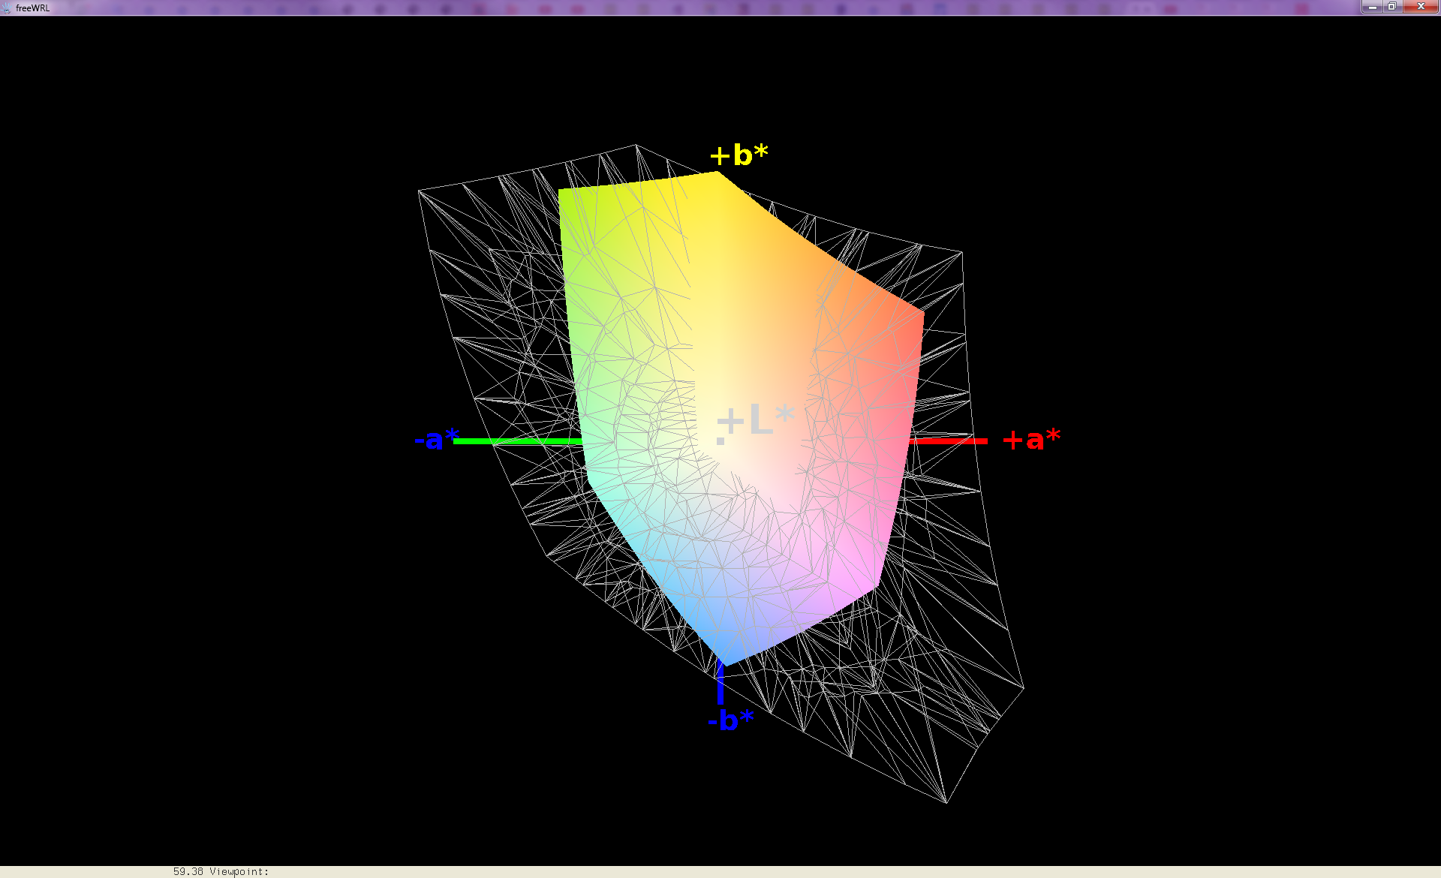
Task: Minimize the freeWRL window
Action: [x=1372, y=7]
